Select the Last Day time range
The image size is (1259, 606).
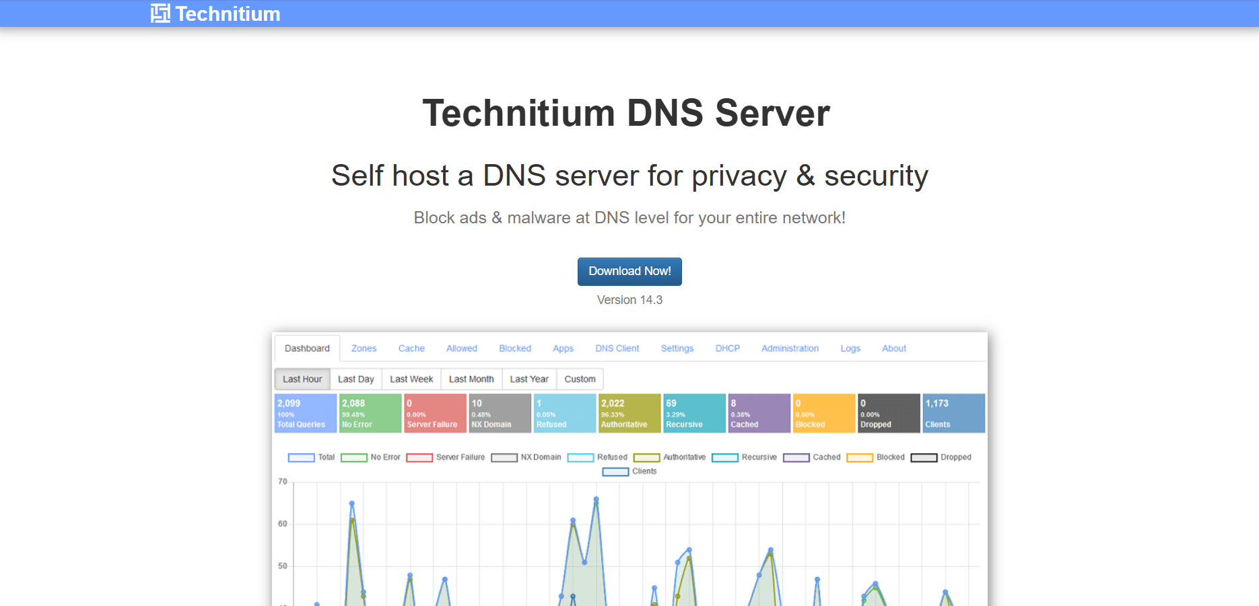pos(355,379)
